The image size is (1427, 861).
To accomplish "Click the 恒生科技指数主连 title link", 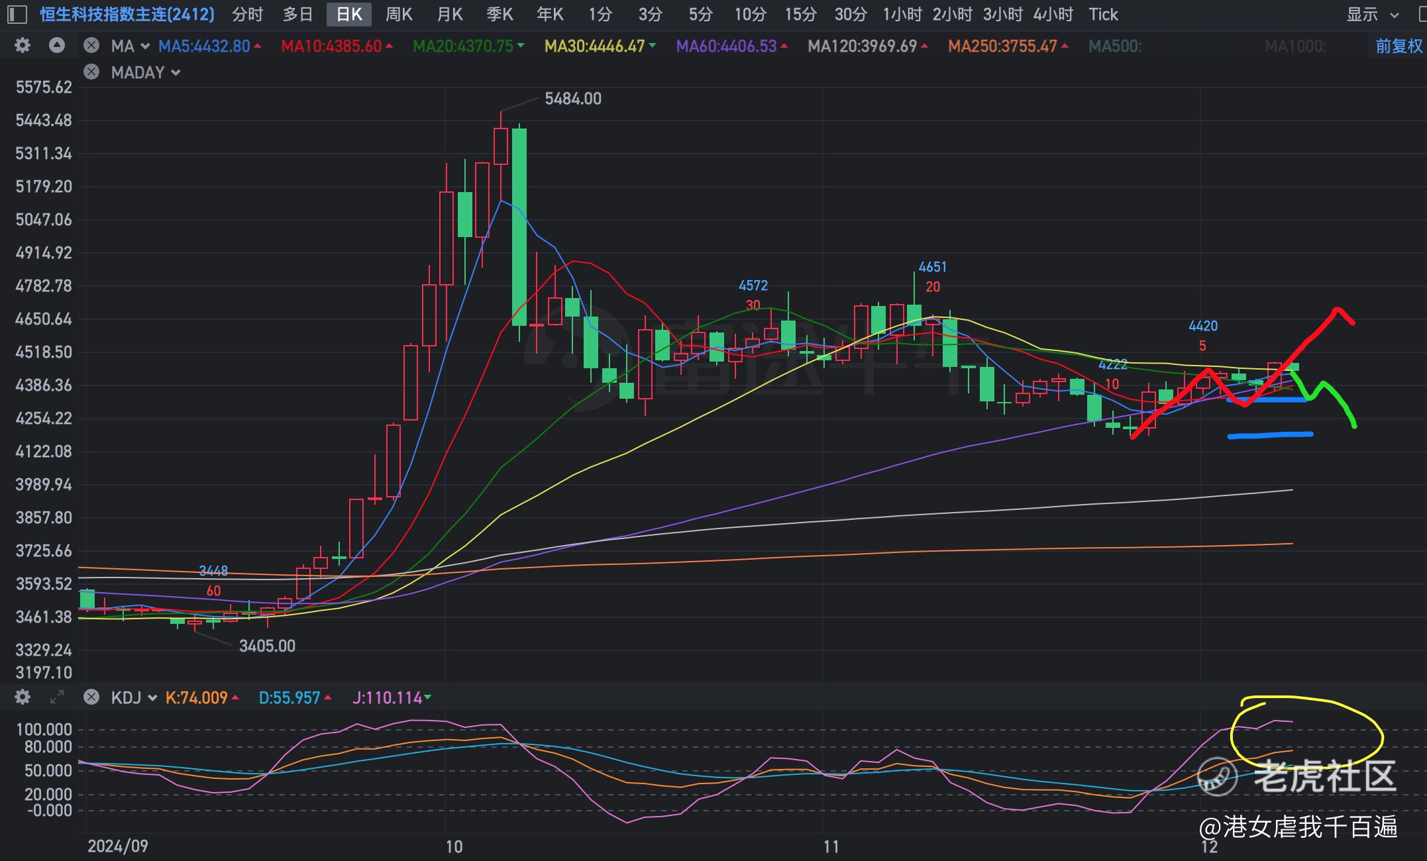I will pyautogui.click(x=127, y=14).
